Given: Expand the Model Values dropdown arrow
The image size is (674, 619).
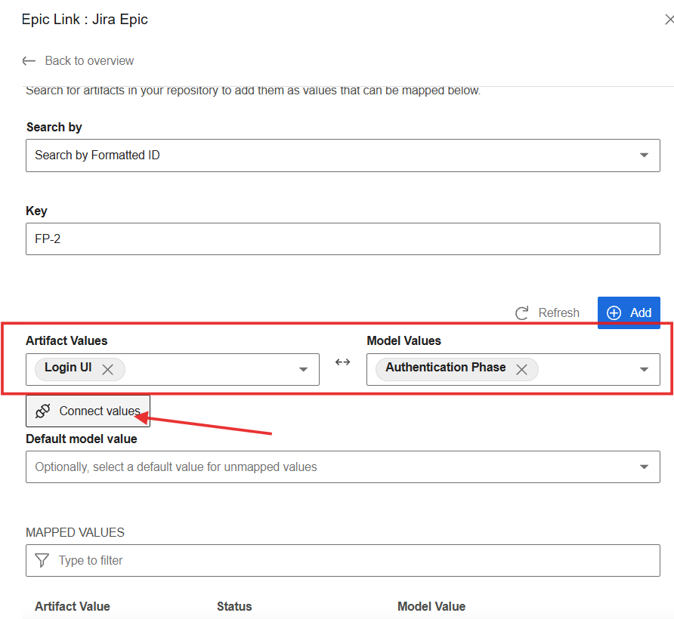Looking at the screenshot, I should 644,369.
